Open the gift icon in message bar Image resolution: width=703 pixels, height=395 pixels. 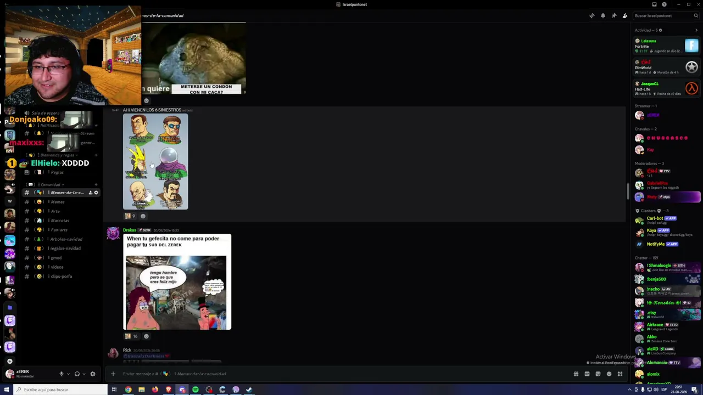(x=576, y=374)
